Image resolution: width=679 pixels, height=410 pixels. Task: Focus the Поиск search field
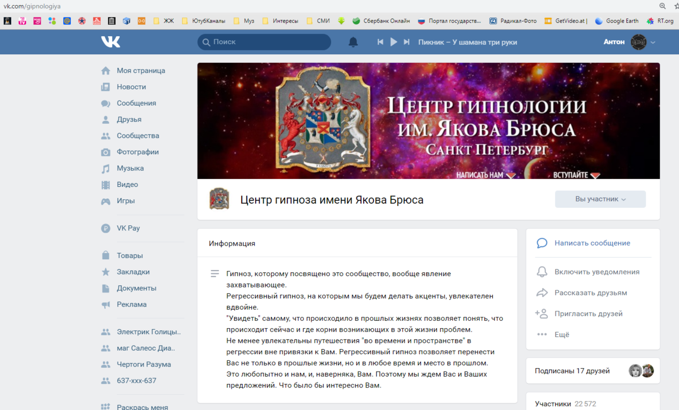(x=264, y=42)
